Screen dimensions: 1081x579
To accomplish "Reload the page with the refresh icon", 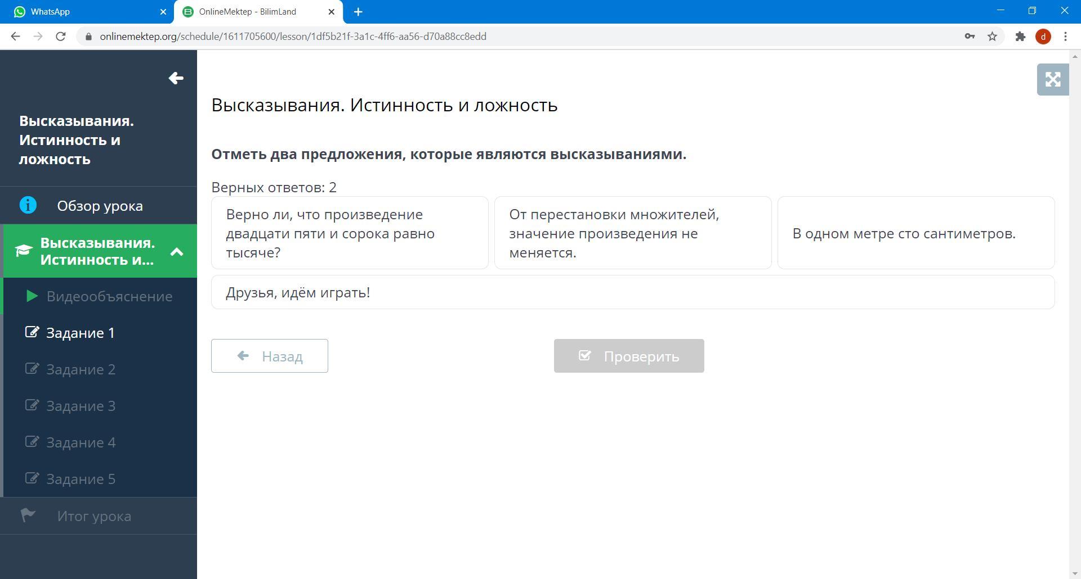I will 61,37.
